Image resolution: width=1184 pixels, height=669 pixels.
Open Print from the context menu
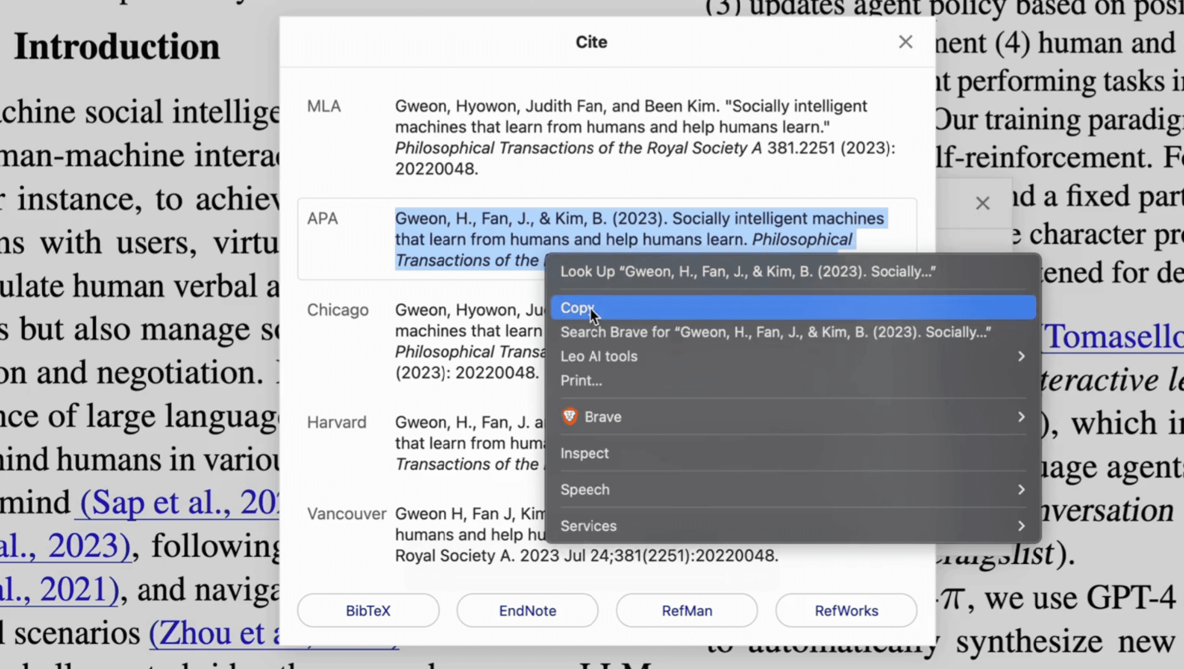[x=581, y=381]
